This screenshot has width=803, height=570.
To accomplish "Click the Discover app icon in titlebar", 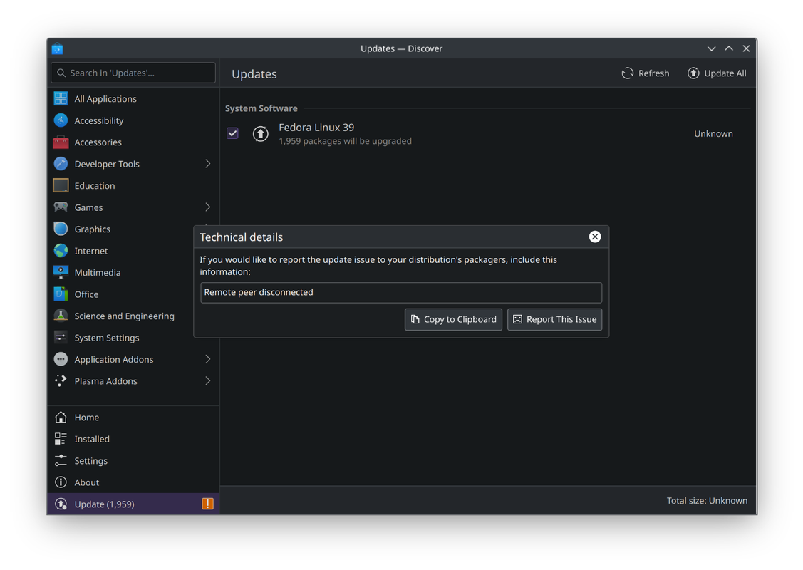I will (x=57, y=48).
